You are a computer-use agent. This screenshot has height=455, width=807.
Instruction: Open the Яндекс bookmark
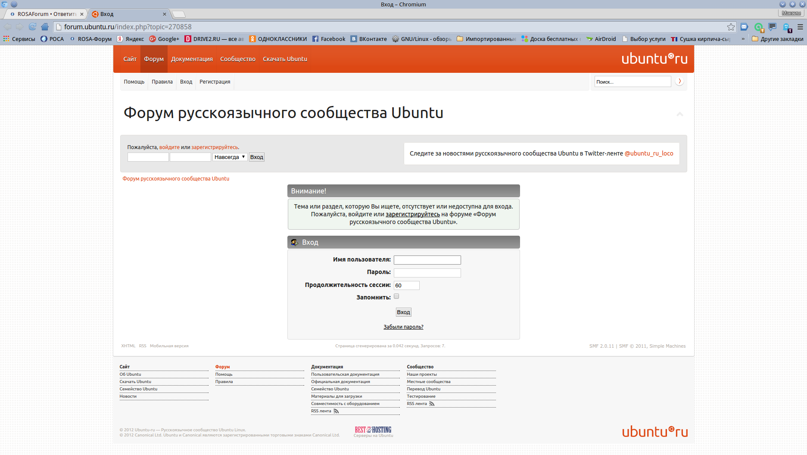131,39
